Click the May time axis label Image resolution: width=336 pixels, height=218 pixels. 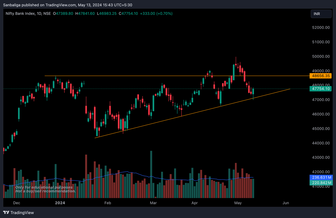[238, 203]
